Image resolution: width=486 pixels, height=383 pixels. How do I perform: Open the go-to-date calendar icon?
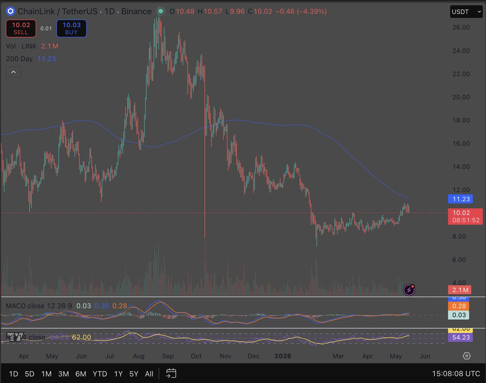tap(171, 373)
